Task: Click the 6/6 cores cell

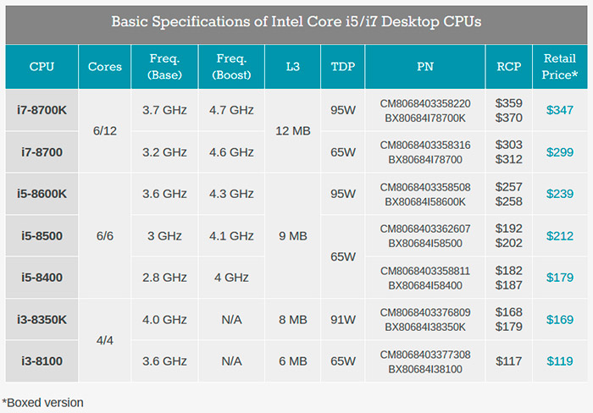Action: (x=105, y=236)
